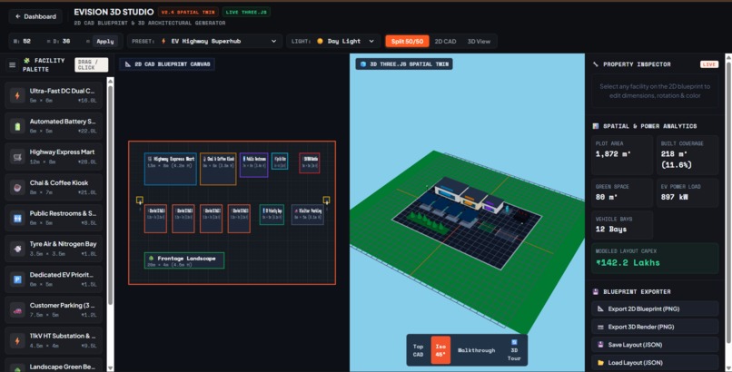
Task: Click the Chai & Coffee Kiosk cup icon
Action: tap(18, 188)
